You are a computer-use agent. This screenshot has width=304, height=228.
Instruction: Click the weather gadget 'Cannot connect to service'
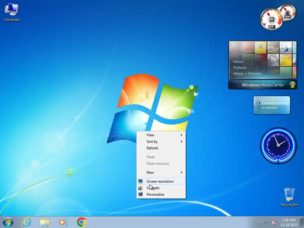(x=272, y=105)
